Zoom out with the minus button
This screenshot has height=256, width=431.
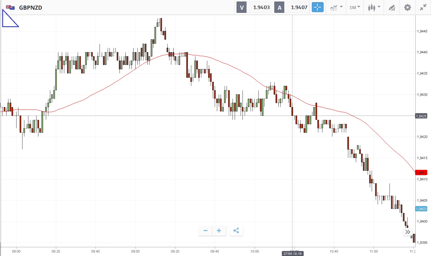tap(205, 231)
